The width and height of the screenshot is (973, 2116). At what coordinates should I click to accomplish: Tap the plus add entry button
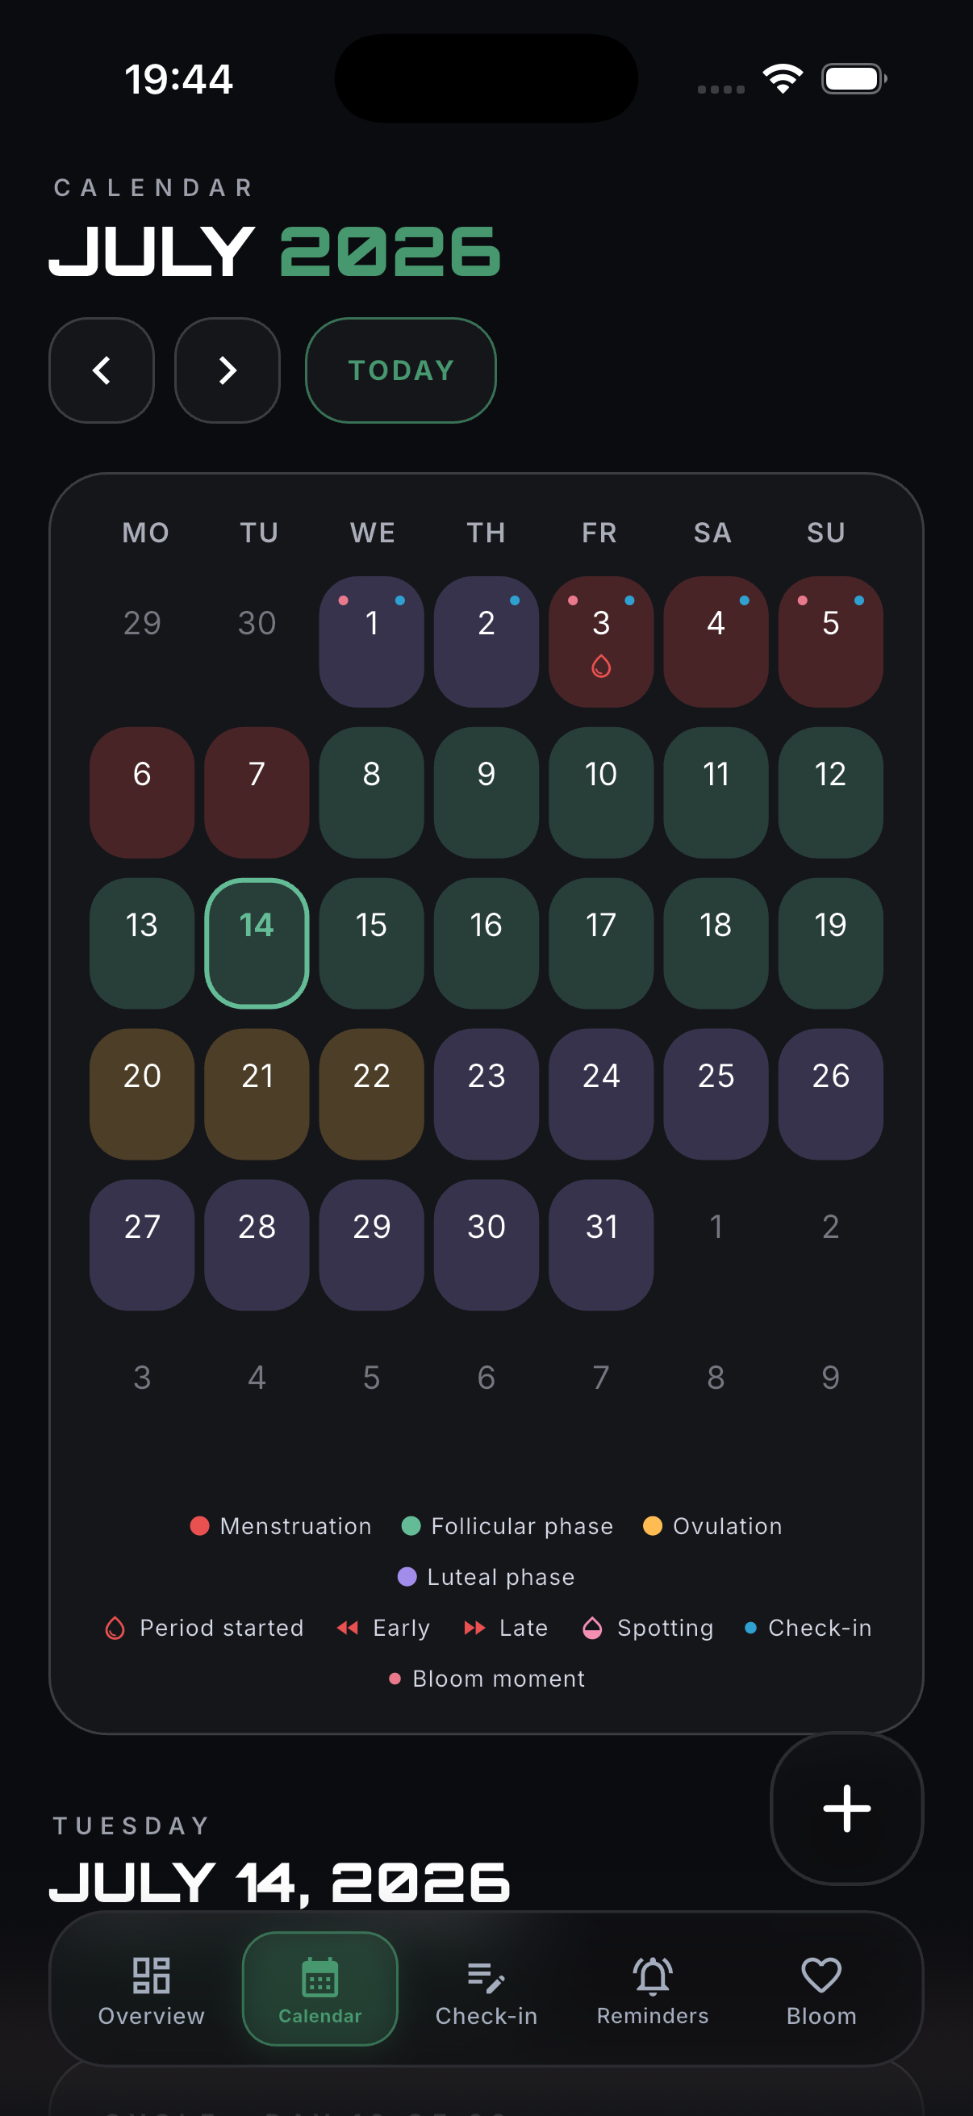[x=846, y=1809]
